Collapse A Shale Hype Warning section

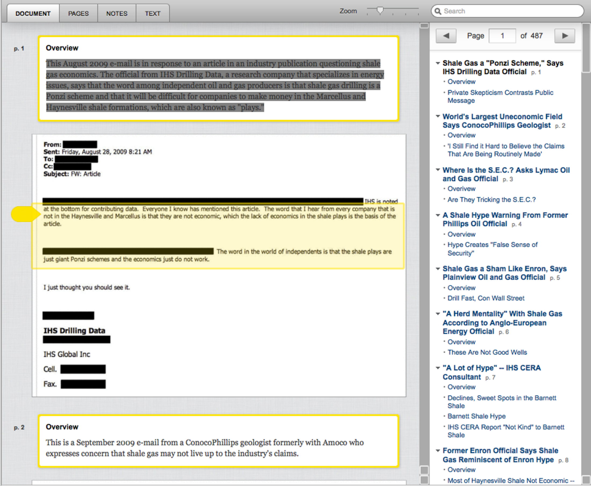[438, 215]
